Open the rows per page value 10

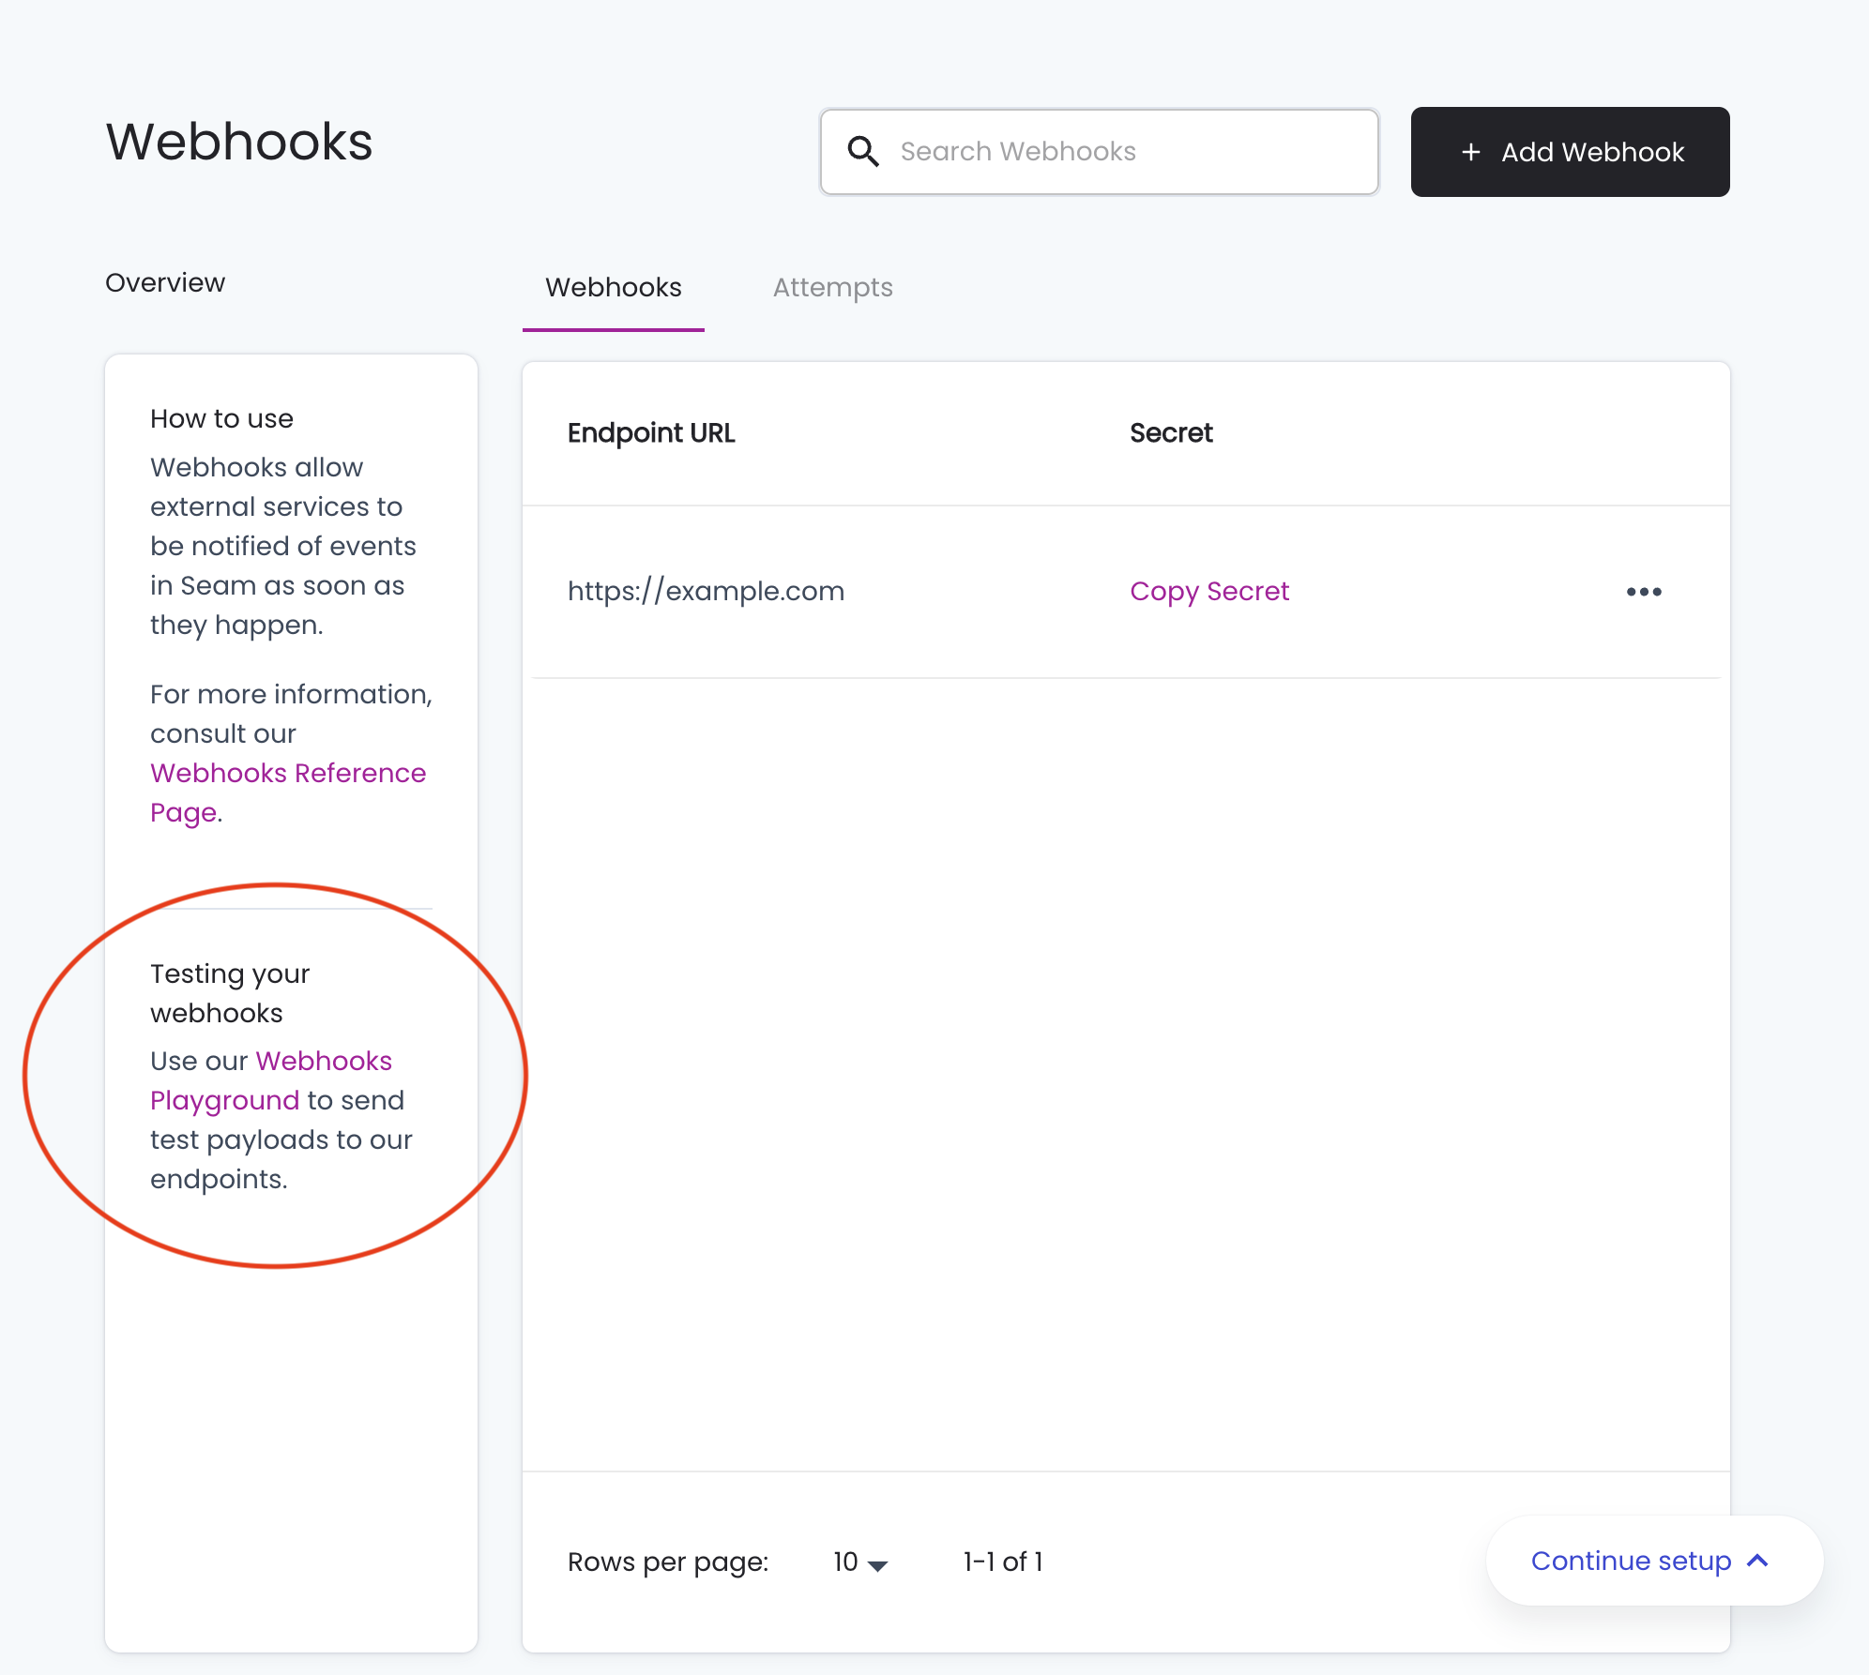coord(846,1562)
